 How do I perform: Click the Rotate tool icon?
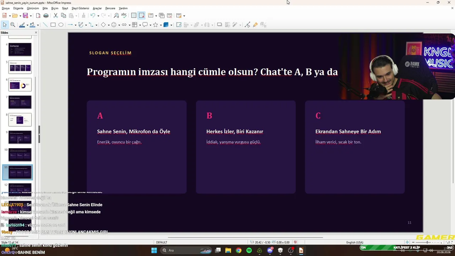point(179,25)
